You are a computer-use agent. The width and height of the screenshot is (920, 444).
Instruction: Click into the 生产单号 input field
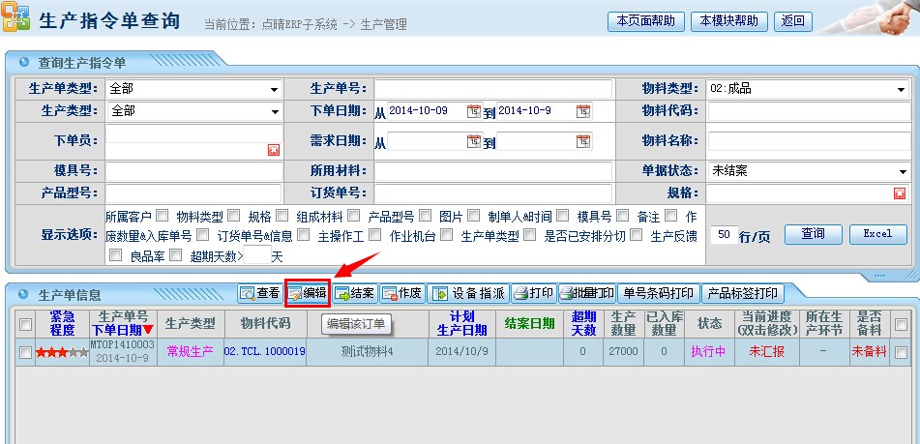pos(492,89)
